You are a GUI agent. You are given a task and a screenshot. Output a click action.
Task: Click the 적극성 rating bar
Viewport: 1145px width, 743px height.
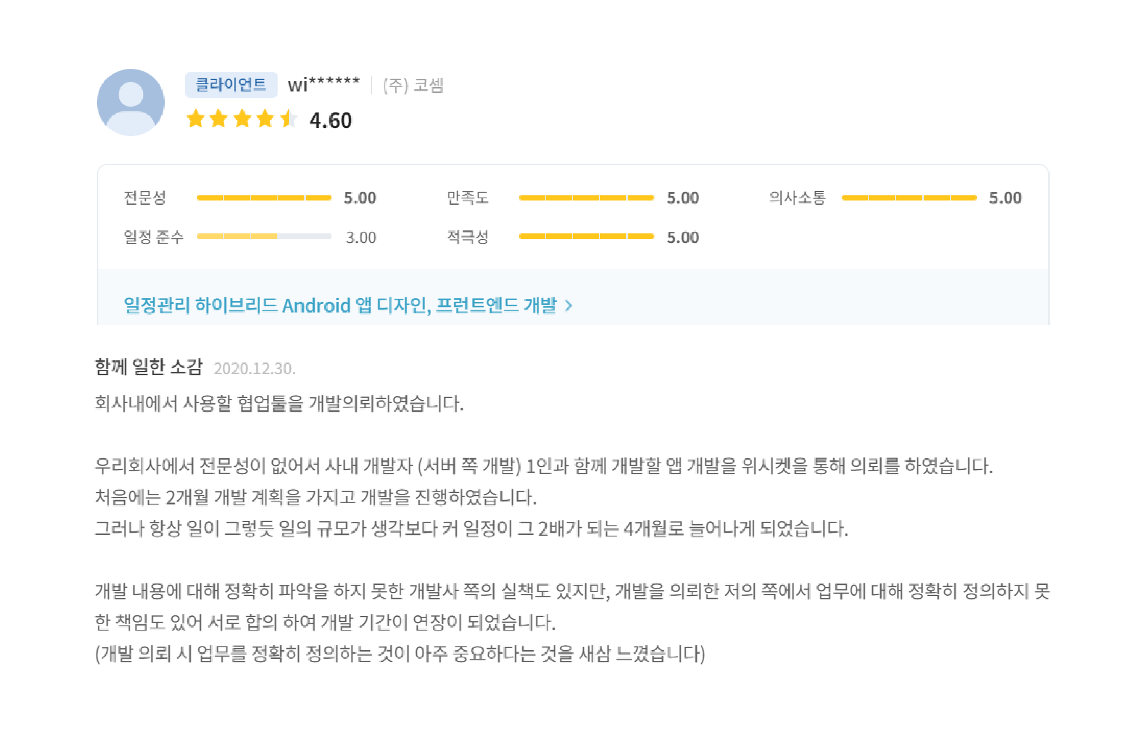(586, 236)
